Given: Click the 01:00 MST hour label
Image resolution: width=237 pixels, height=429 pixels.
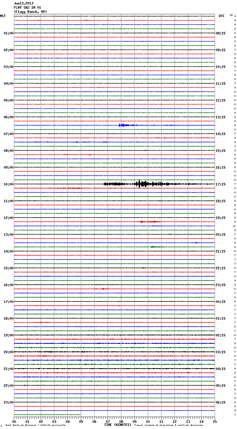Looking at the screenshot, I should point(8,33).
